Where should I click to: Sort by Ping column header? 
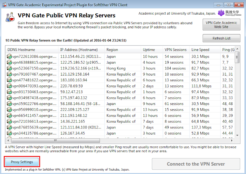pos(228,49)
